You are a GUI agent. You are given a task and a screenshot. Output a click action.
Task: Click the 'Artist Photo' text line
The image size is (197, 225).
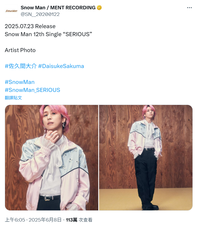pos(20,50)
